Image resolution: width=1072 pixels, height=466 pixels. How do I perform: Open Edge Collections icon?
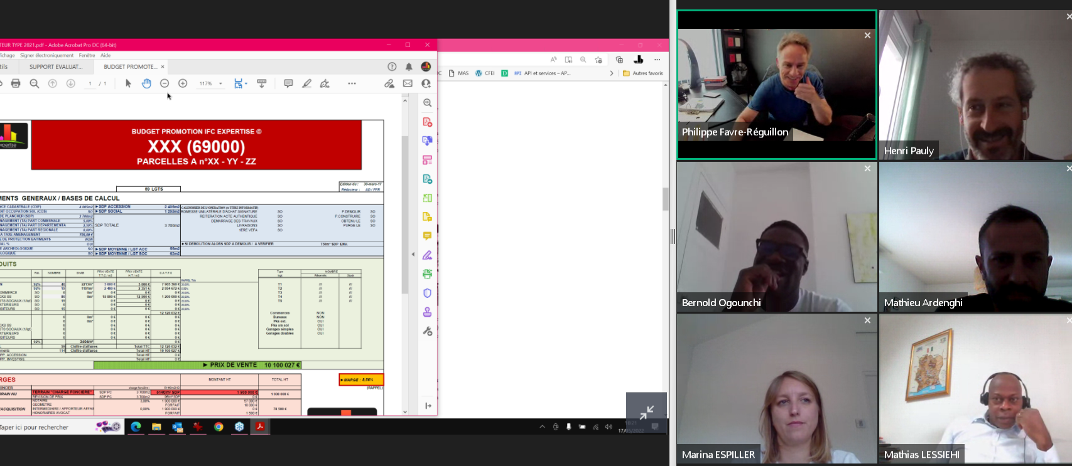click(x=619, y=60)
